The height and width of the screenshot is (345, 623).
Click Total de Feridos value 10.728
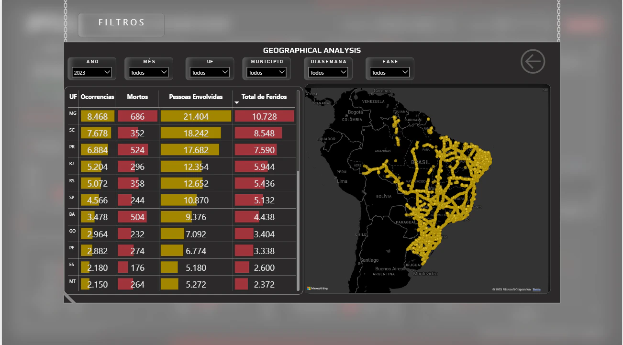[264, 116]
